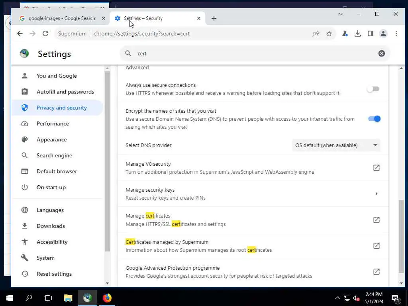
Task: Click the forward navigation arrow
Action: coord(33,33)
